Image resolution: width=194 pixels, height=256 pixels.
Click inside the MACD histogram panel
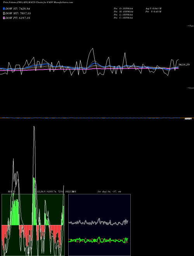pos(33,225)
